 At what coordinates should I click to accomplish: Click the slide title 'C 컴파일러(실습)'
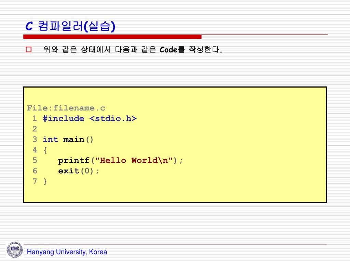click(70, 26)
